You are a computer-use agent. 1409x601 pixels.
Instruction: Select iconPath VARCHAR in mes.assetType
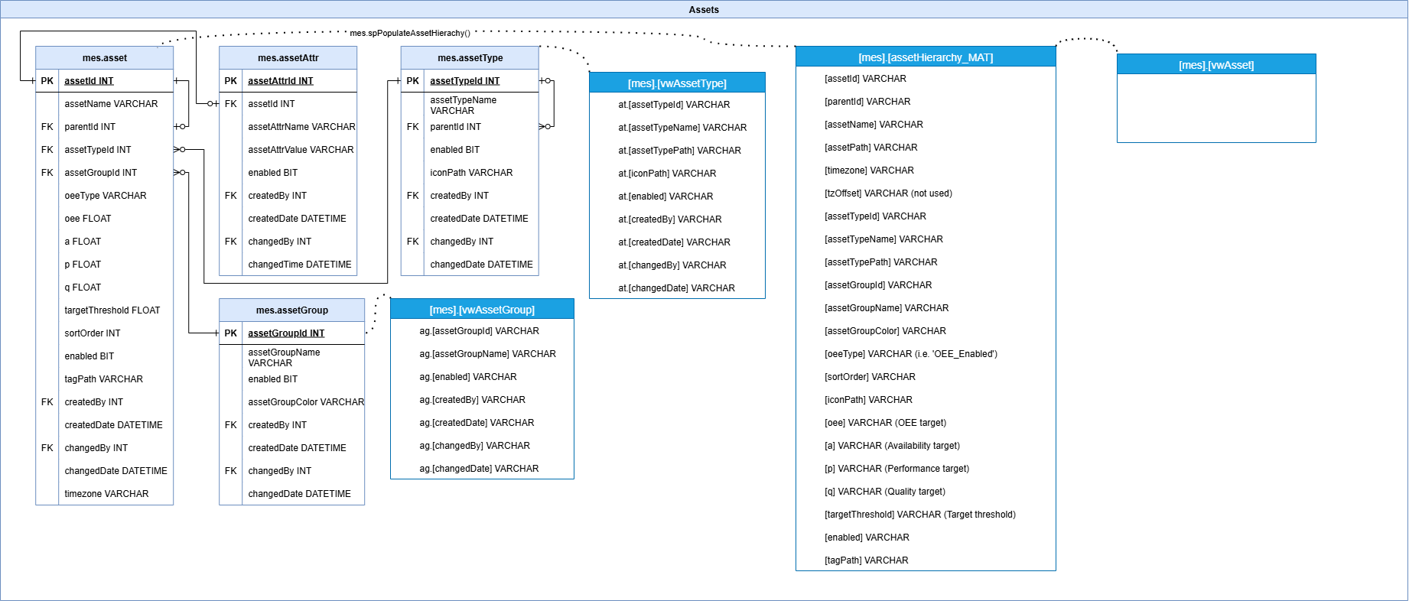470,173
